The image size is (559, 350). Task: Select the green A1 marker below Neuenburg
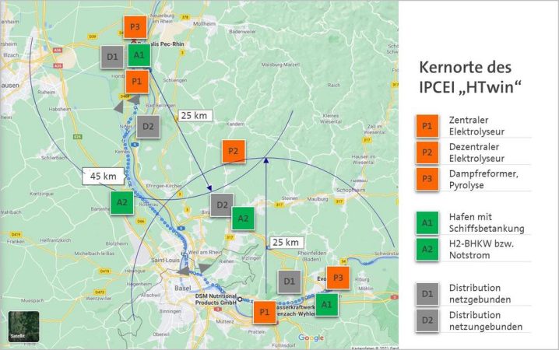point(138,55)
